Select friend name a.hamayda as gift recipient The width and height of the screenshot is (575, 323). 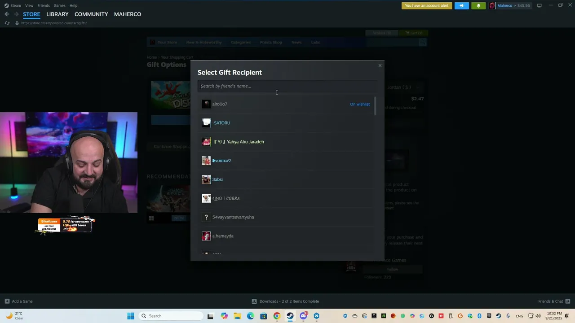pyautogui.click(x=223, y=236)
